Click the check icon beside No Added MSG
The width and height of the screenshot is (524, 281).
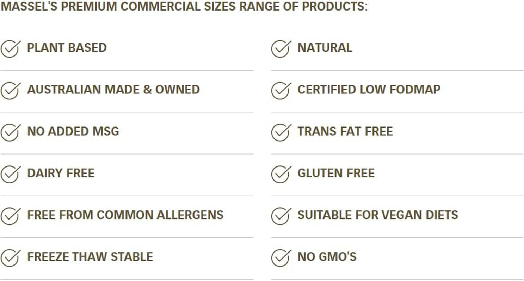pos(10,132)
